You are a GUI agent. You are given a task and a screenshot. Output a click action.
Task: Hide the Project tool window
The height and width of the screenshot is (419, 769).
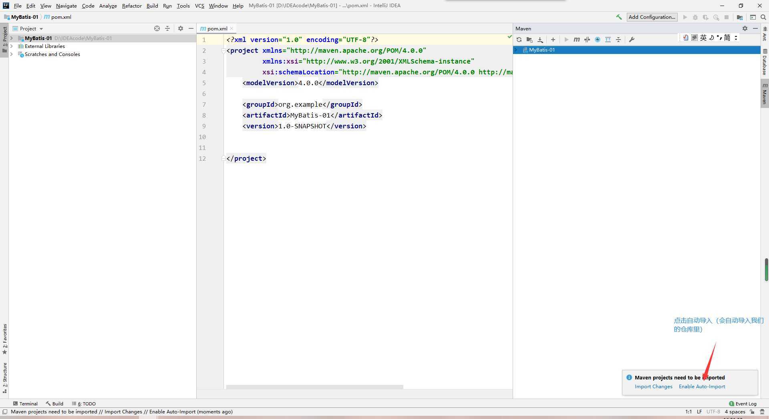point(191,28)
